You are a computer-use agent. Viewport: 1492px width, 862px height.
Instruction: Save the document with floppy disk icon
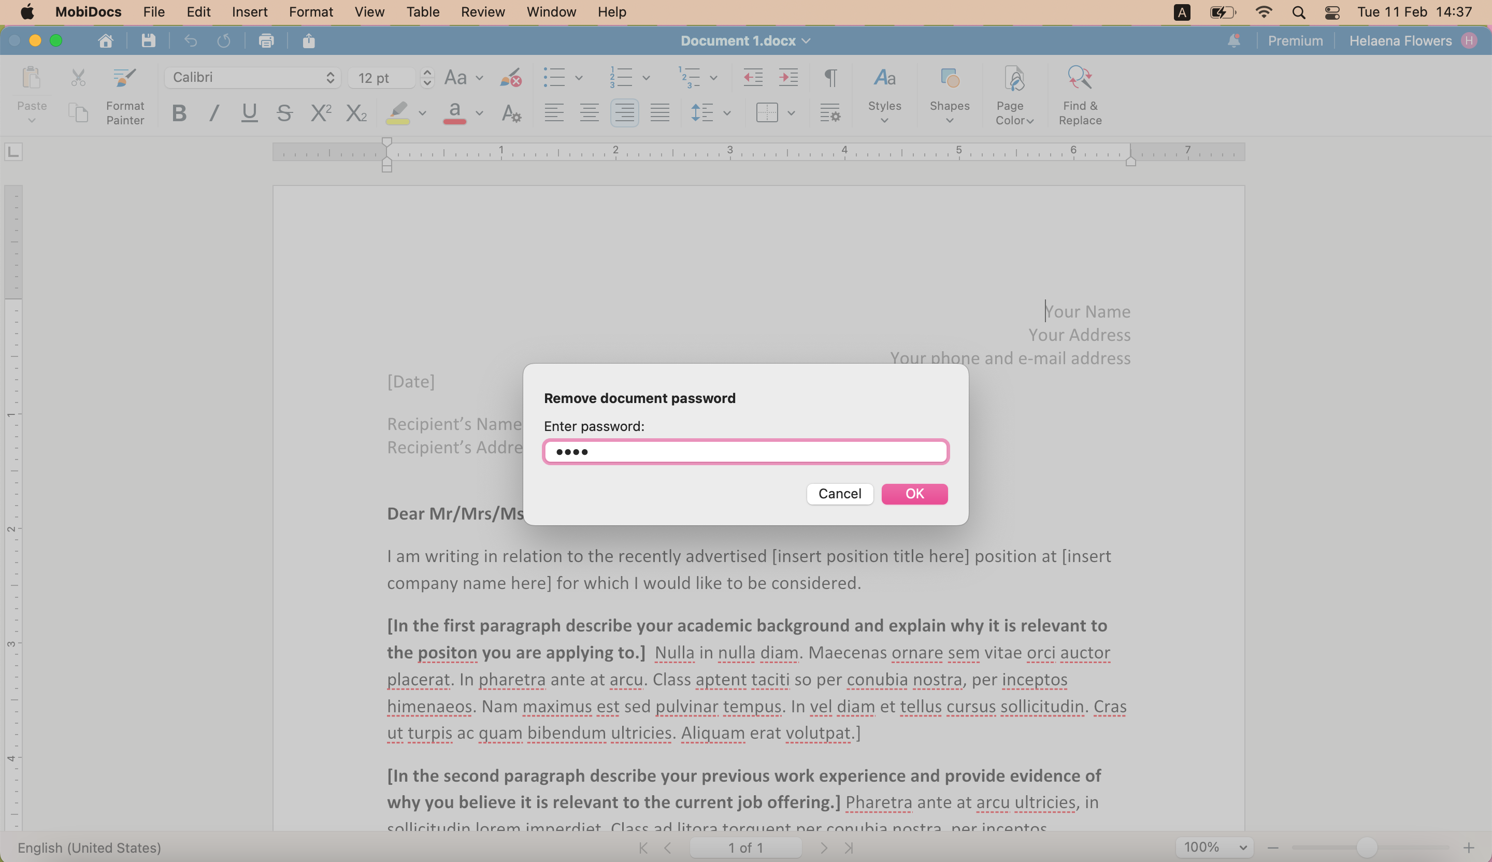coord(148,41)
